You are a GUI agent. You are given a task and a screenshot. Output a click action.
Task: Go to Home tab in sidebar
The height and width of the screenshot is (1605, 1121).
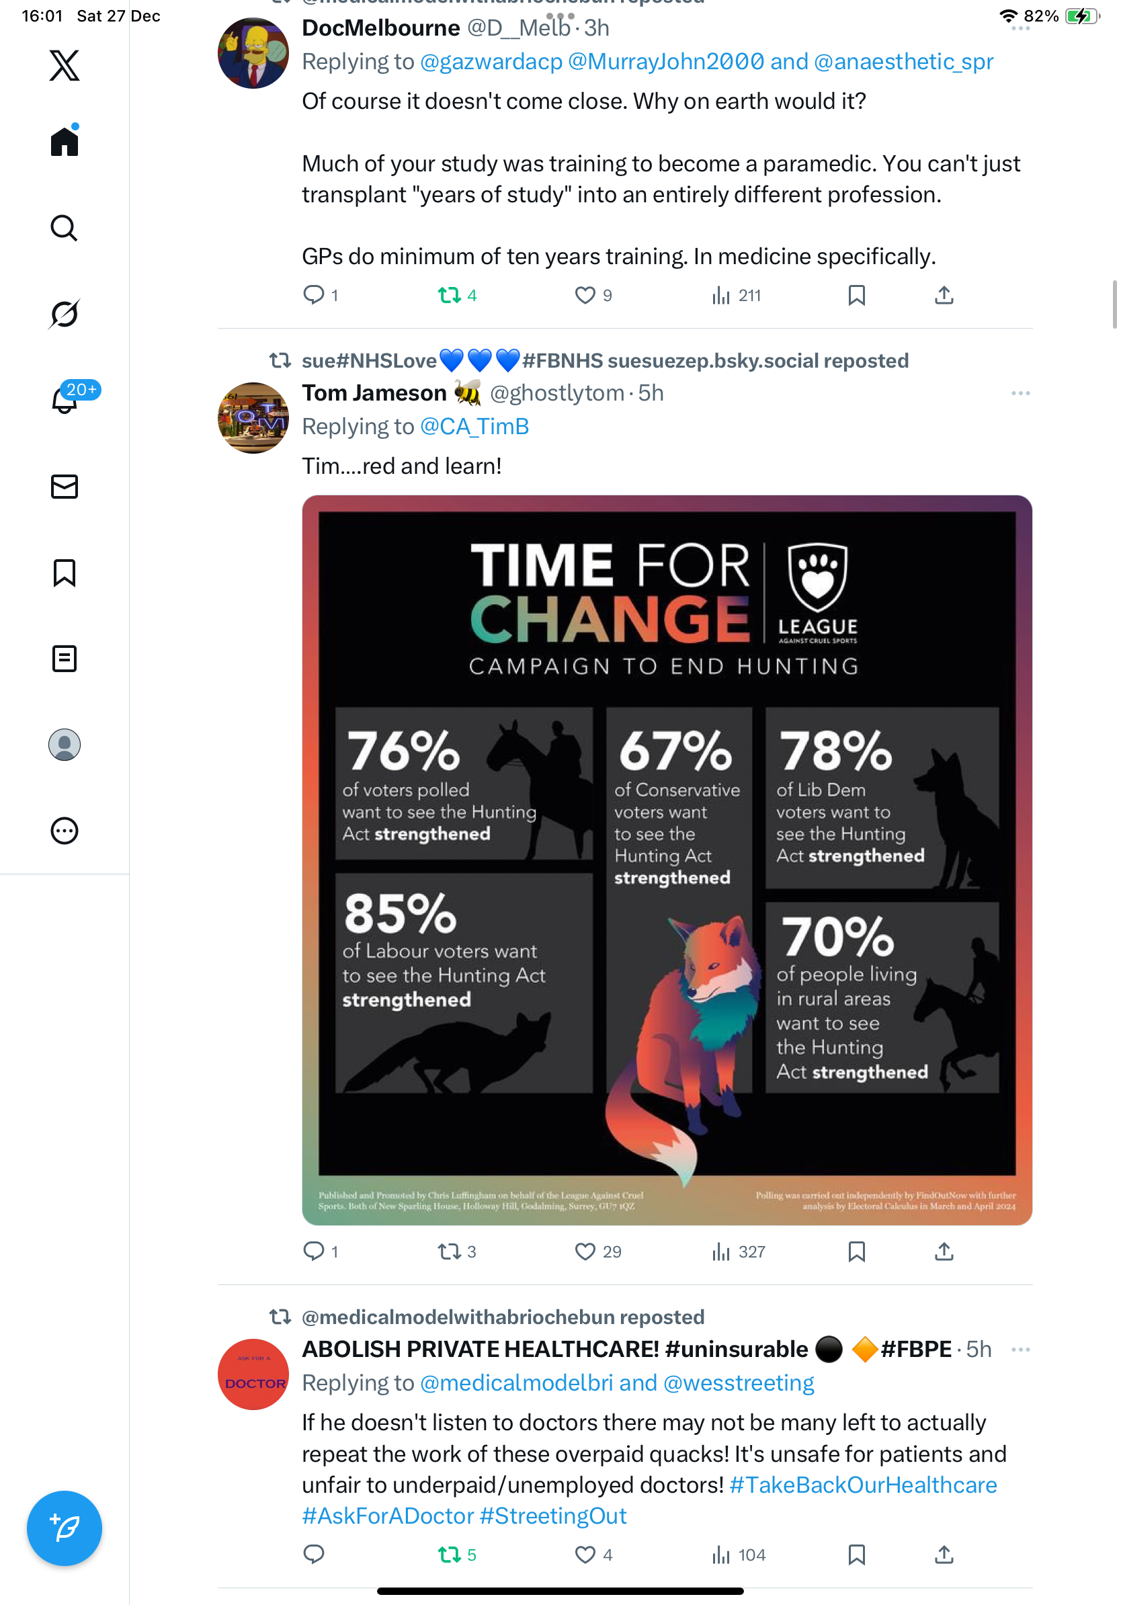pos(65,142)
